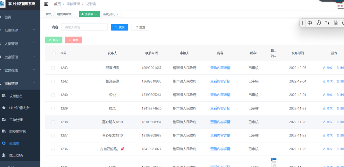Open 查看内容详情 link for 浅夏初雨
The height and width of the screenshot is (167, 344).
pos(220,68)
